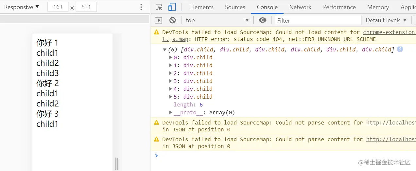The image size is (416, 171).
Task: Click the inspect element picker icon
Action: tap(159, 7)
